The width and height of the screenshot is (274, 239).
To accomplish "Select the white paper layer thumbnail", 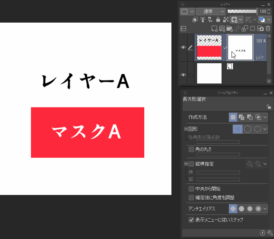I will tap(209, 73).
